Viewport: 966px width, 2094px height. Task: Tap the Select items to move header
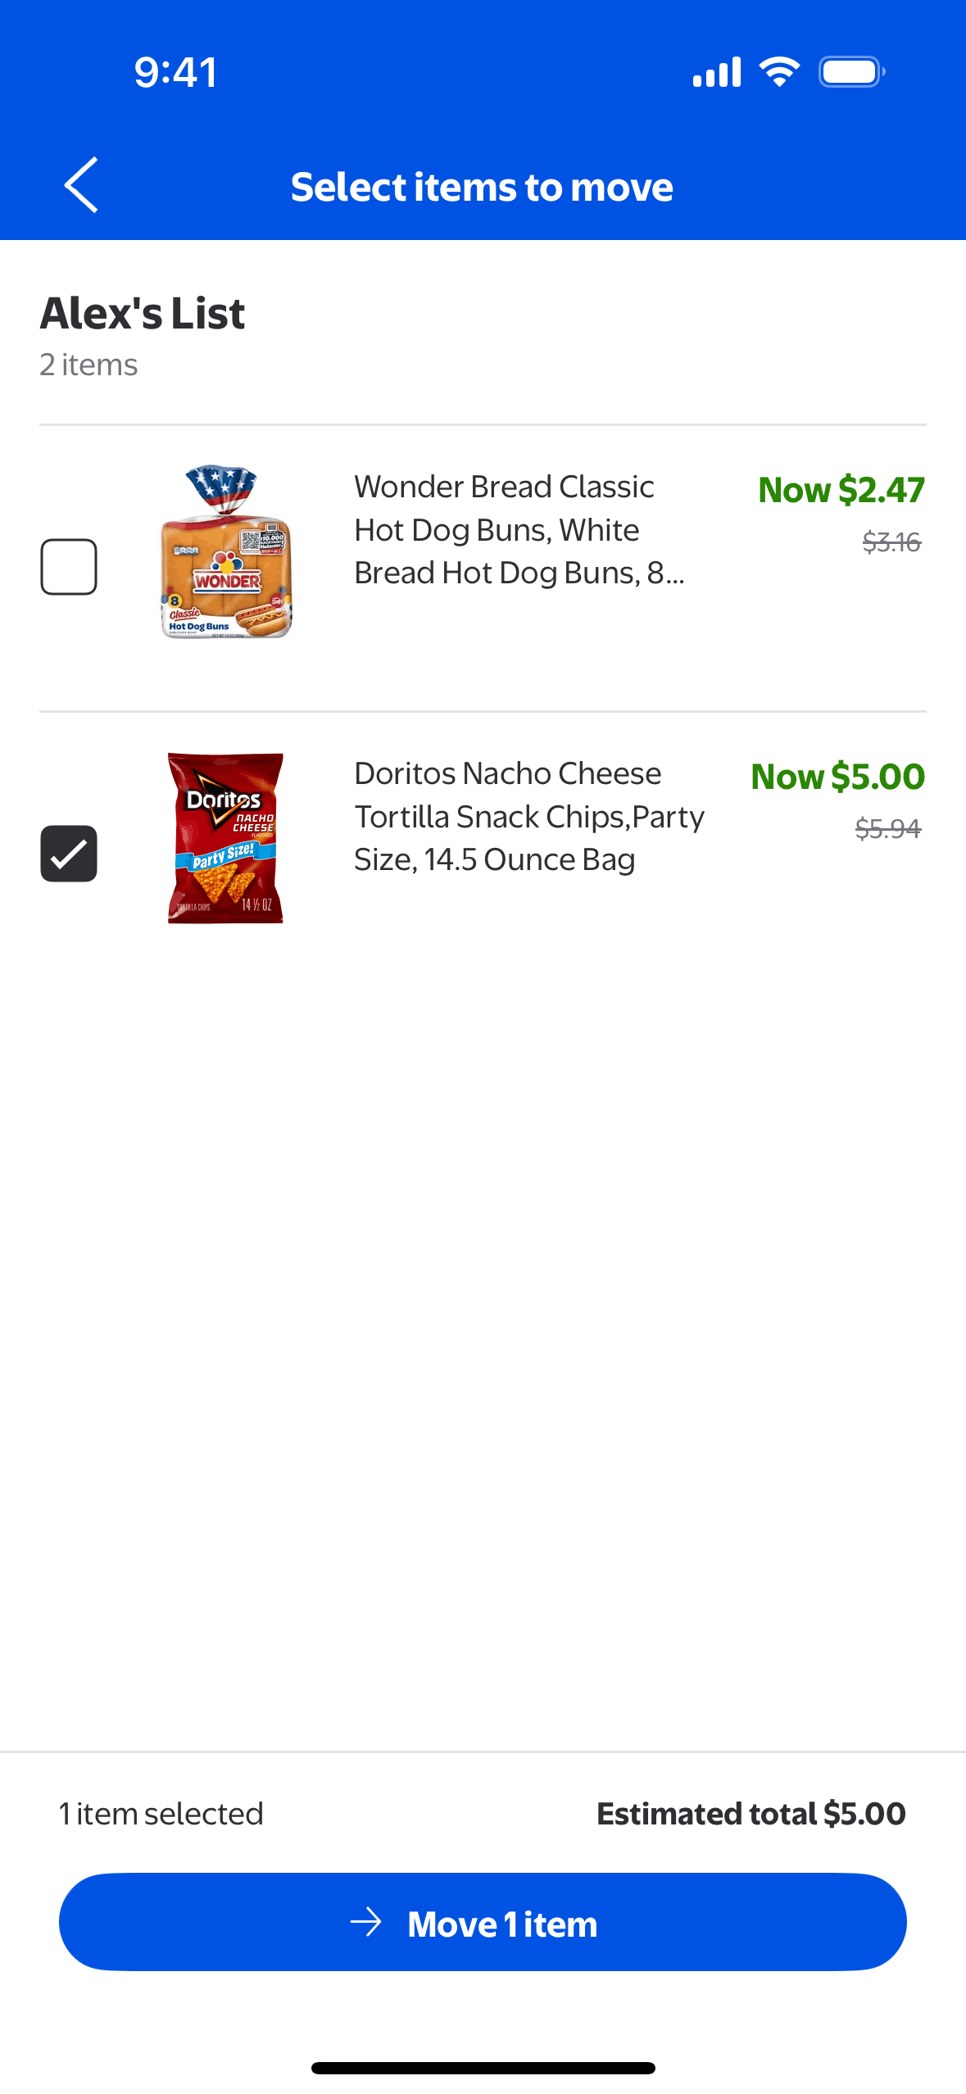482,187
